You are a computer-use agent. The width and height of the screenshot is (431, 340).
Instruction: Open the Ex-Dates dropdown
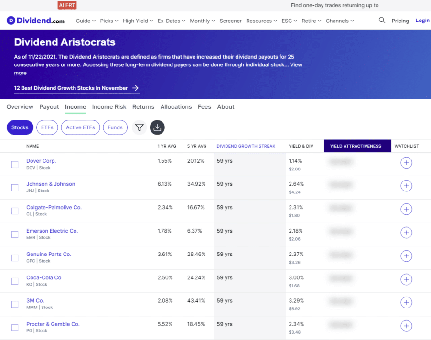click(x=172, y=21)
